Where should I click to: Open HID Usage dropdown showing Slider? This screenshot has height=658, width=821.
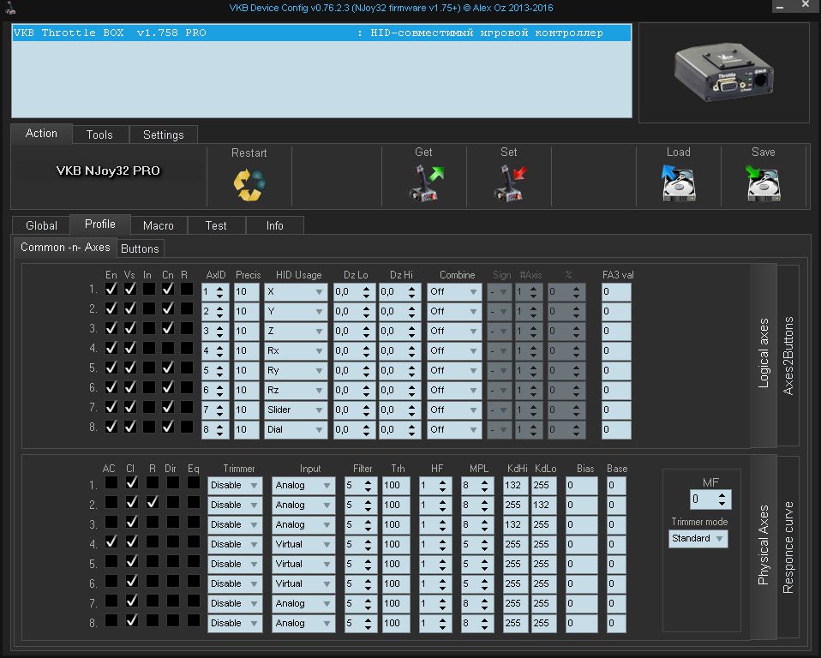tap(296, 410)
